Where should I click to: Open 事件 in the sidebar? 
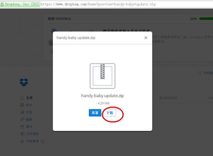[x=29, y=127]
